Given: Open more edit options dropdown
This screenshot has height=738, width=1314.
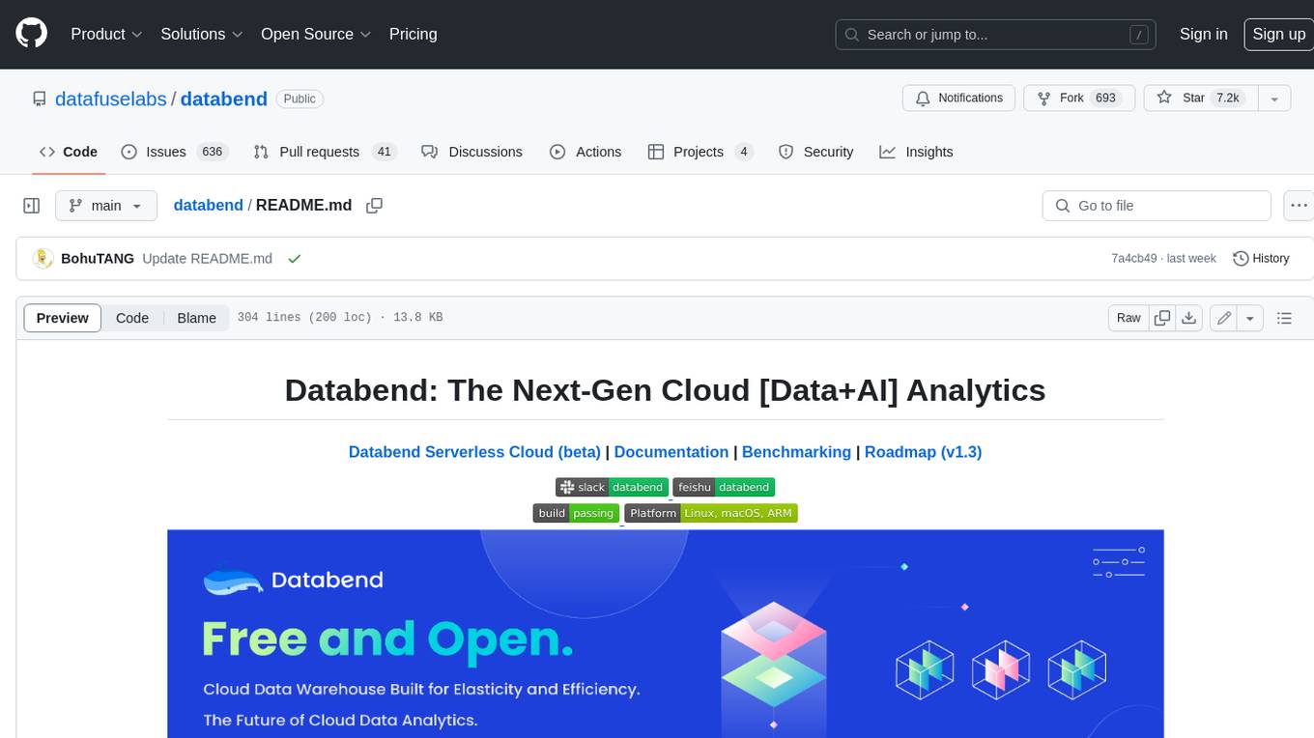Looking at the screenshot, I should pyautogui.click(x=1250, y=318).
